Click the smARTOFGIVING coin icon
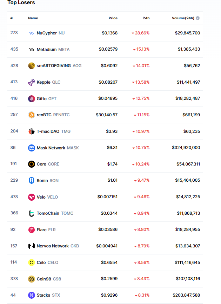Image resolution: width=221 pixels, height=304 pixels. pos(32,66)
